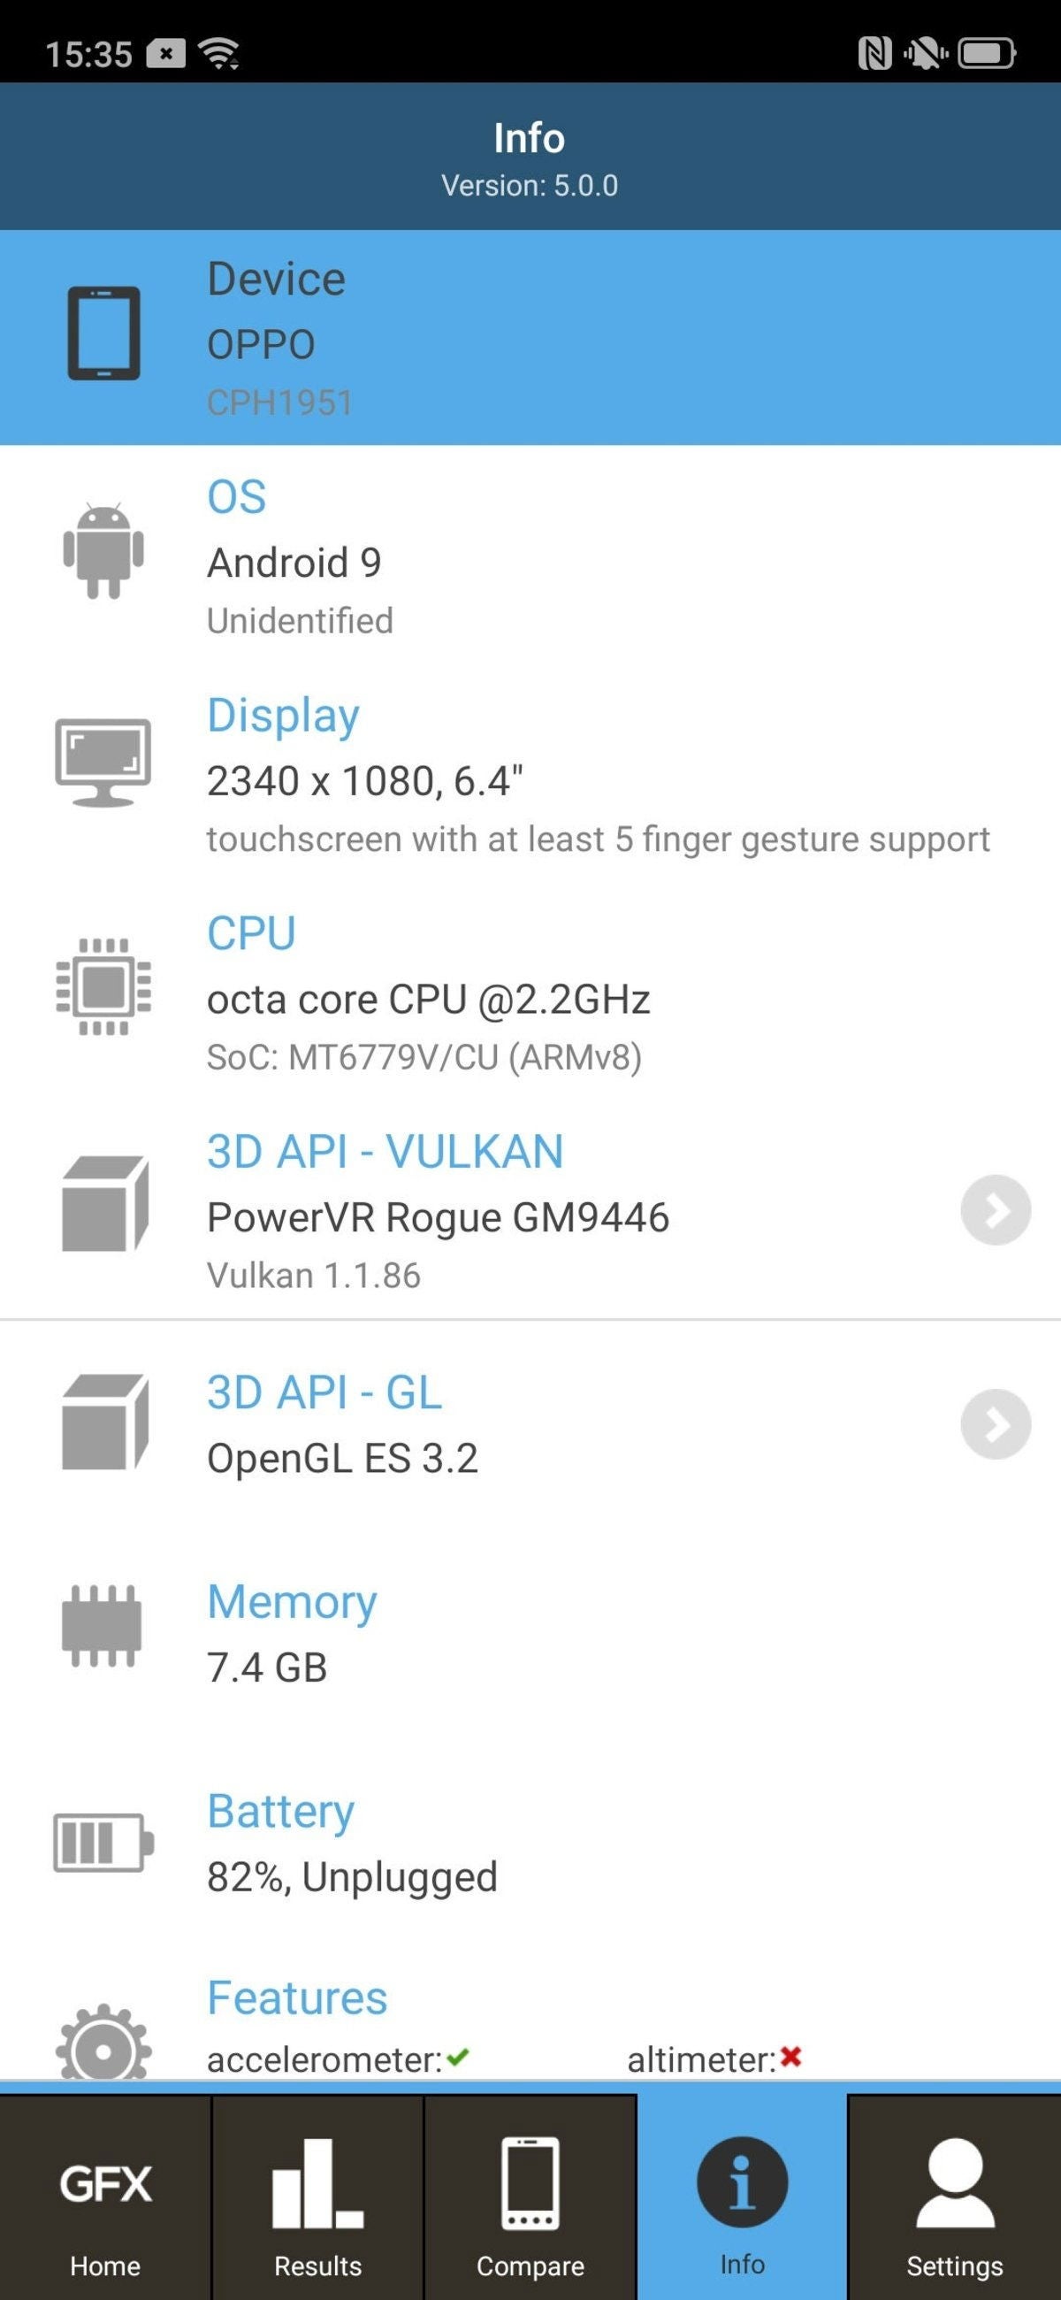Tap the NFC status bar icon
1061x2300 pixels.
coord(874,54)
